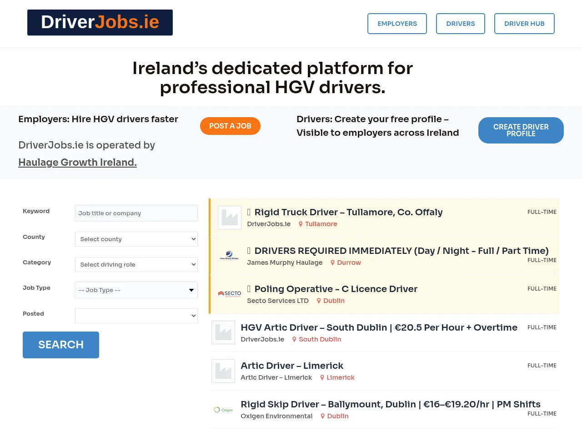Open Rigid Skip Driver Ballymount listing

(x=391, y=404)
